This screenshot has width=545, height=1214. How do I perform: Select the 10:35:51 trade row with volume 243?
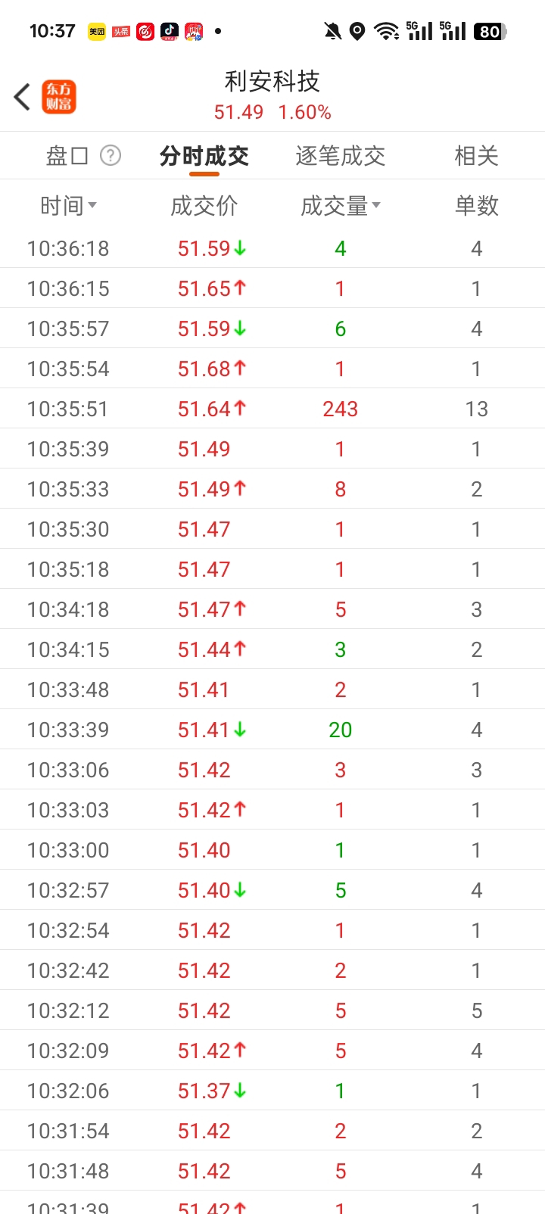pos(272,409)
